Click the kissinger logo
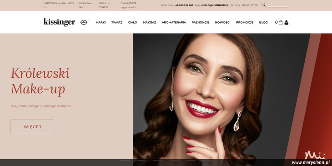 coord(59,22)
